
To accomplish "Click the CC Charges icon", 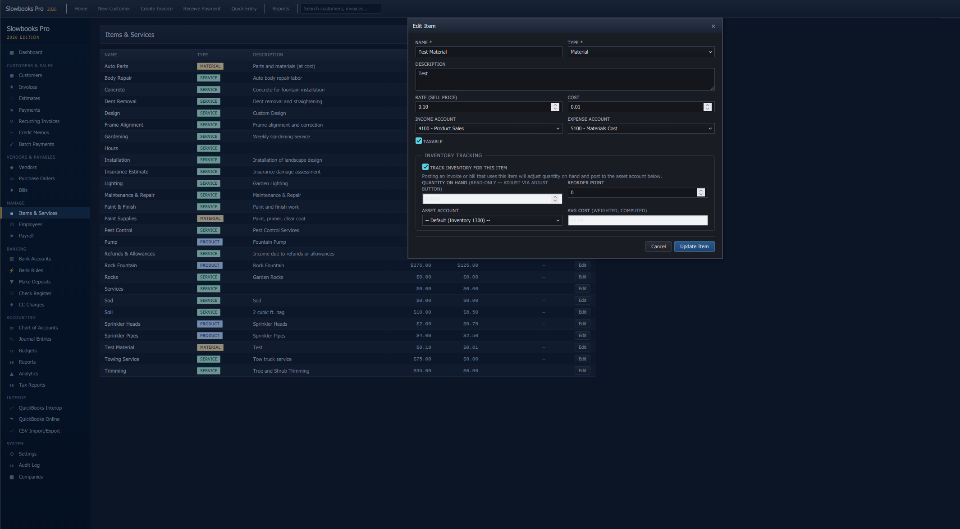I will [x=12, y=305].
